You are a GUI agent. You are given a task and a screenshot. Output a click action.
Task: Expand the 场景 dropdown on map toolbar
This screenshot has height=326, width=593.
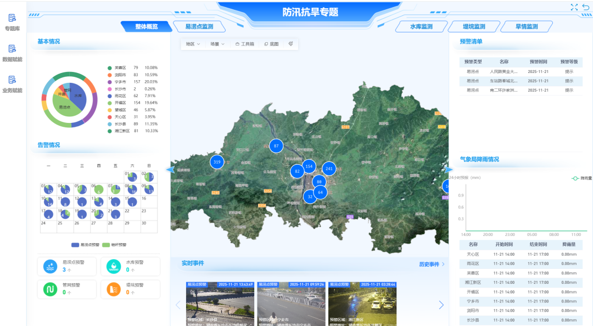217,44
